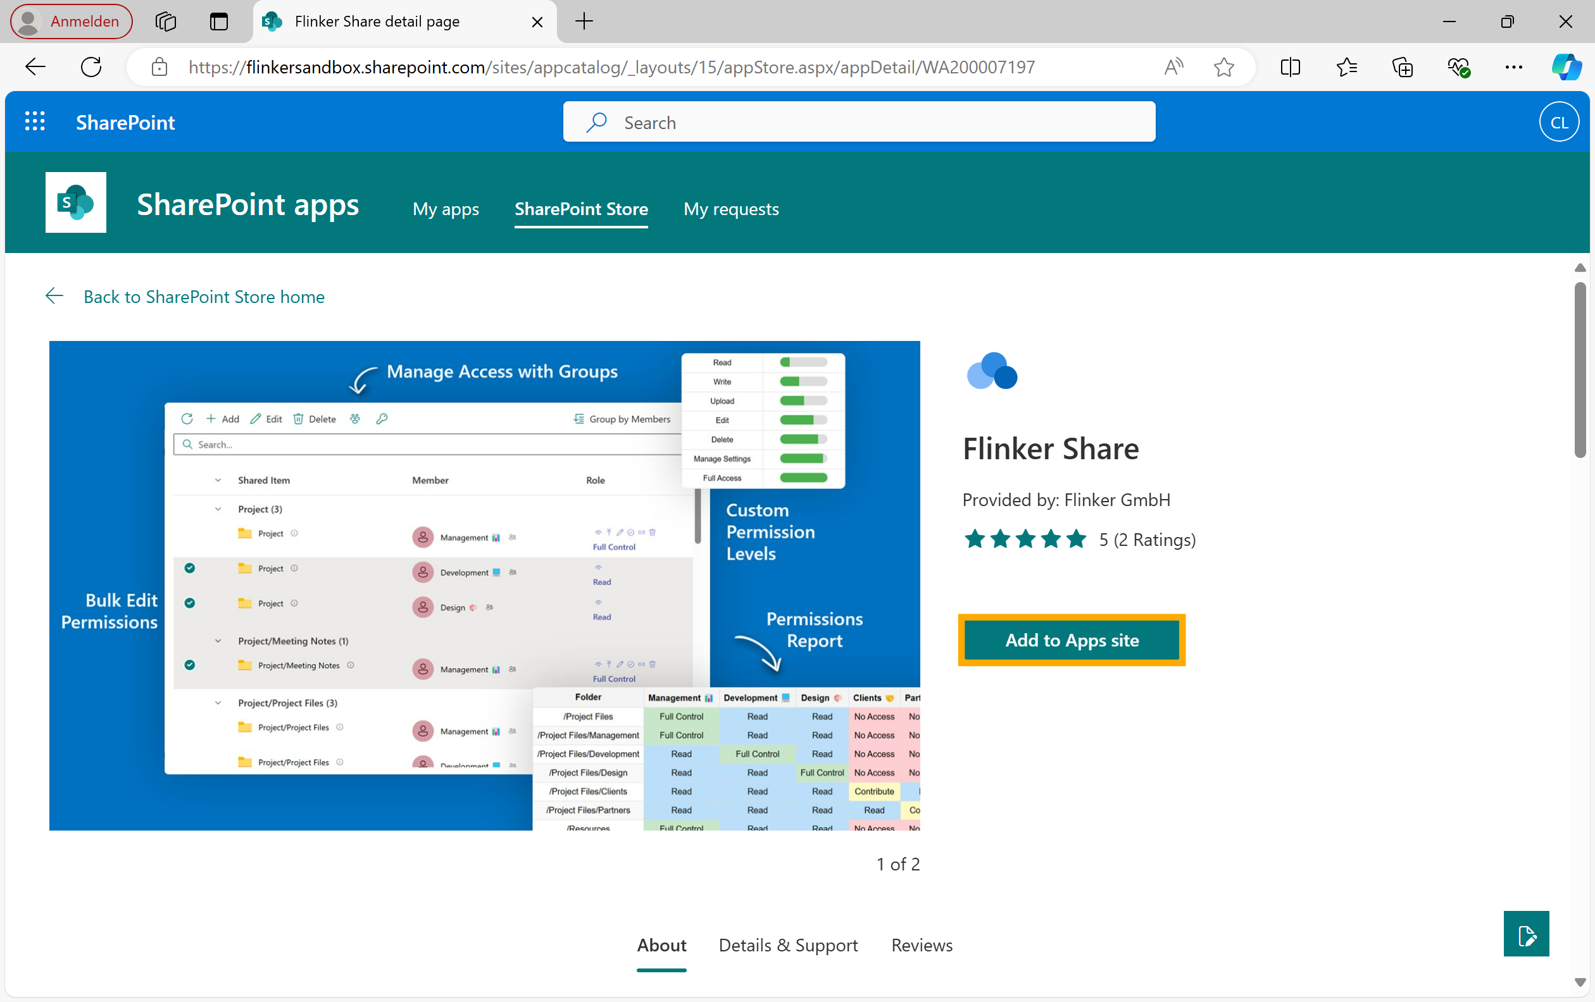1595x1002 pixels.
Task: Select the SharePoint Store tab
Action: [581, 209]
